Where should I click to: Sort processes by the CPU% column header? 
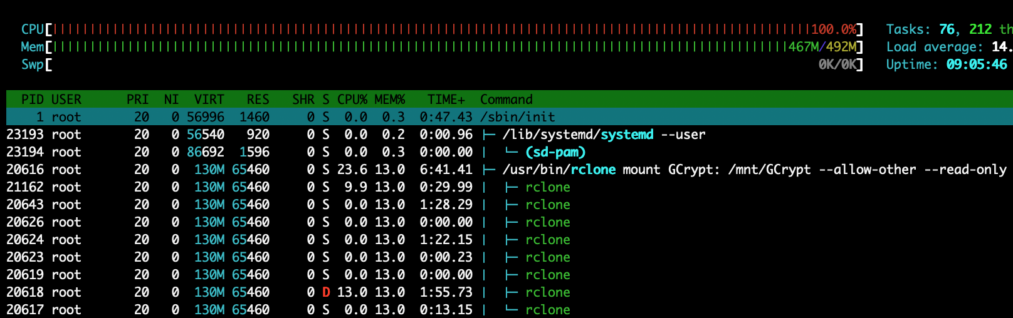pos(352,100)
